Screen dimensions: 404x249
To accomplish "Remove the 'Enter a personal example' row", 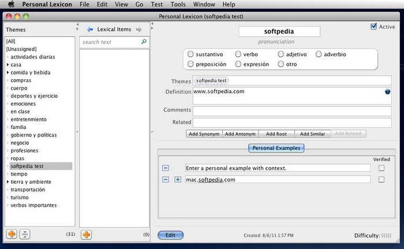I will tap(166, 168).
